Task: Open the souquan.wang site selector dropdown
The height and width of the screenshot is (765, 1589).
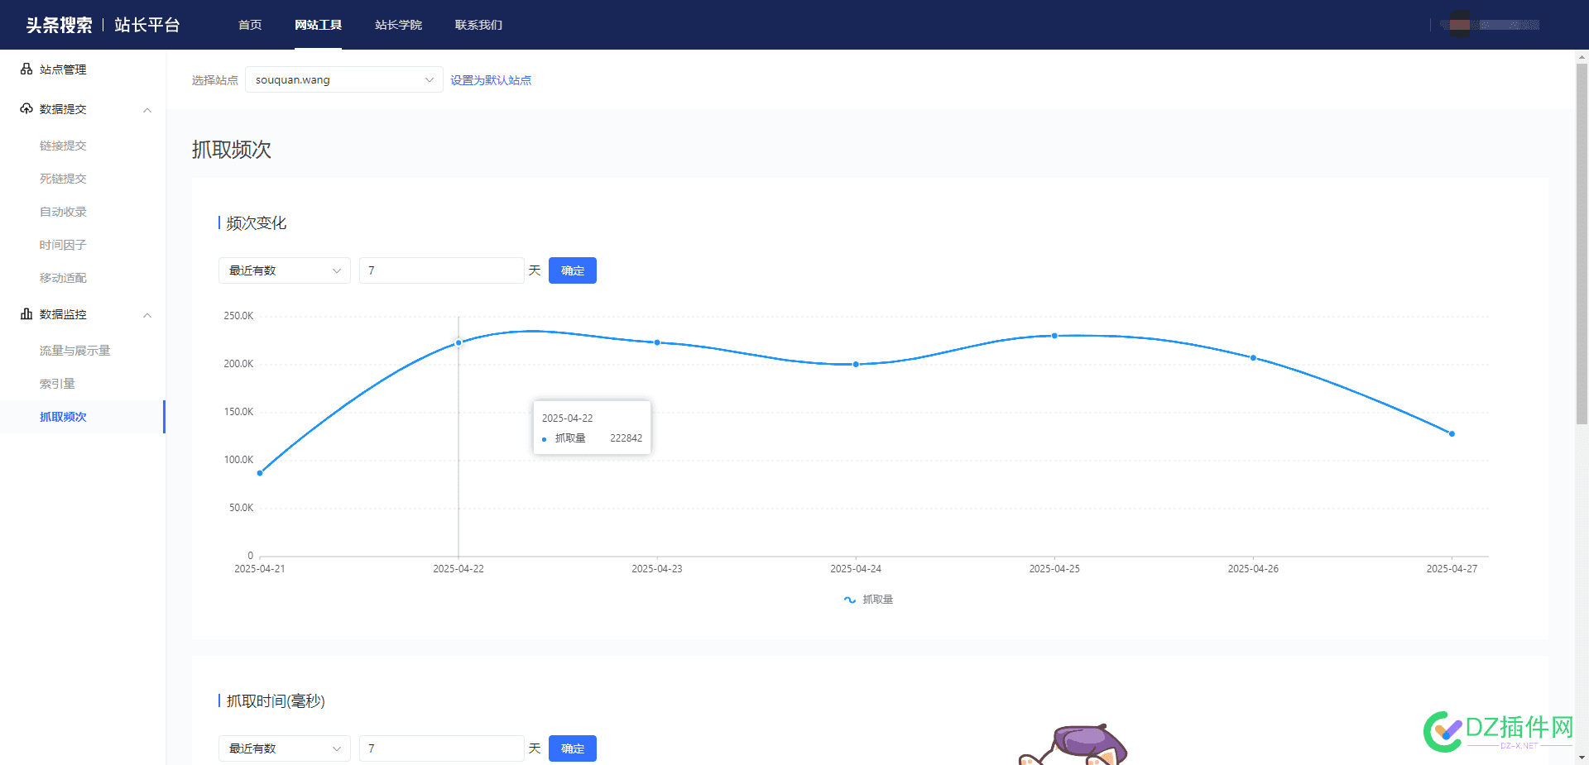Action: pyautogui.click(x=344, y=79)
